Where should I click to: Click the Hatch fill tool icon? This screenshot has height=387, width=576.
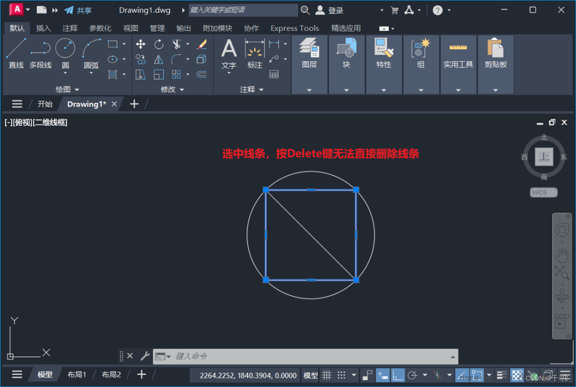tap(113, 75)
